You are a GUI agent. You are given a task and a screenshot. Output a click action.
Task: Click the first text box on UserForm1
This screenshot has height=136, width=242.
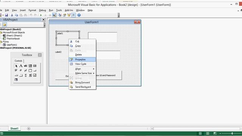click(102, 37)
